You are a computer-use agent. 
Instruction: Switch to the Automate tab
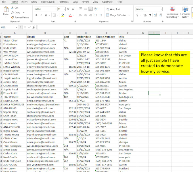pos(107,2)
